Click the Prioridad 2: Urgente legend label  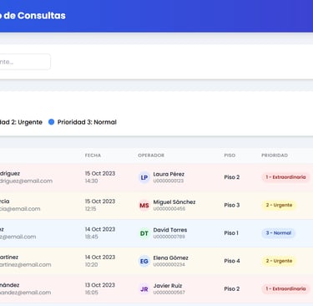click(21, 122)
